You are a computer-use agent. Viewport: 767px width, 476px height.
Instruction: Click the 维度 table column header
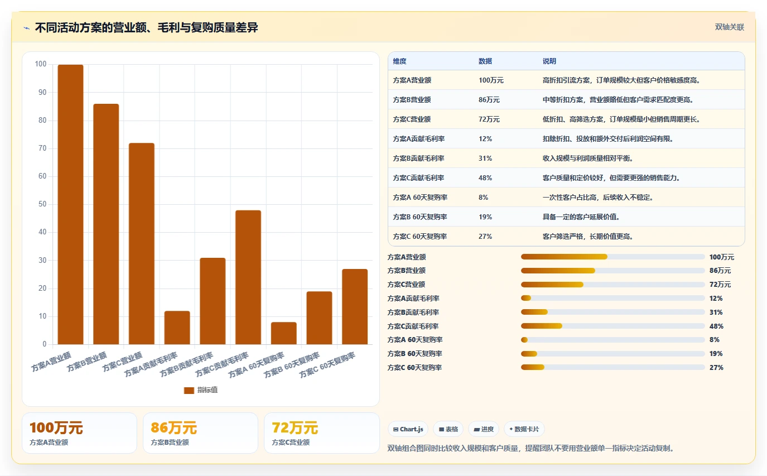click(399, 61)
